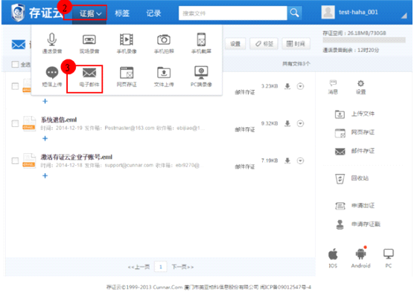Open the circled arrow menu for 系统退信.eml
The height and width of the screenshot is (295, 414).
pyautogui.click(x=300, y=123)
